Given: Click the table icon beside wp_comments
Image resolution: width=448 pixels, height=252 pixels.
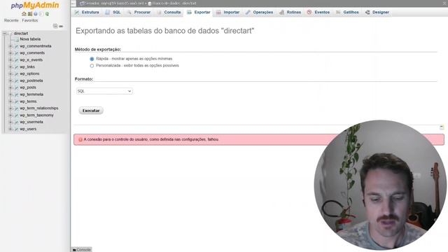Looking at the screenshot, I should (x=16, y=53).
